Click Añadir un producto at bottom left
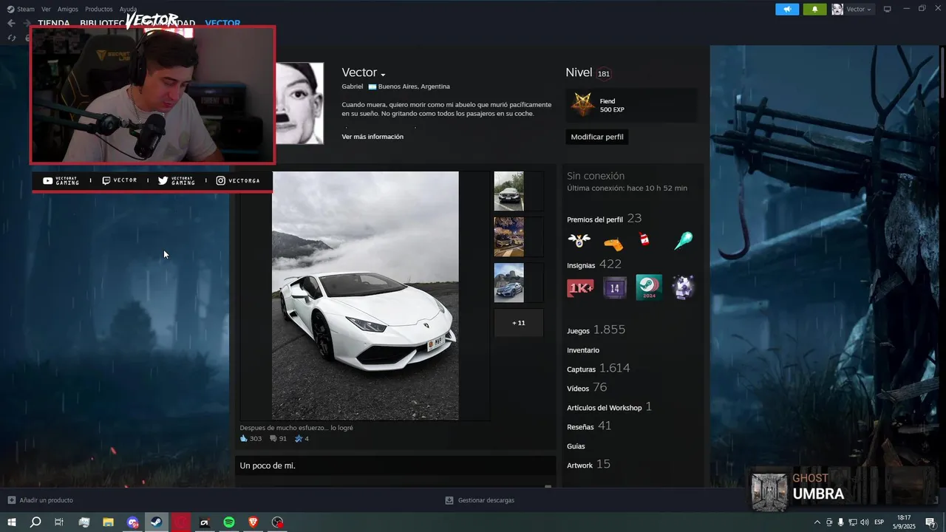The height and width of the screenshot is (532, 946). (x=41, y=500)
